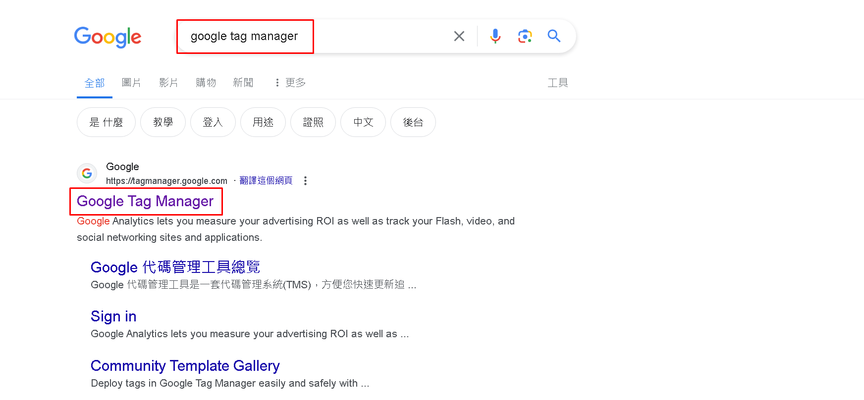Viewport: 864px width, 400px height.
Task: Select the 後台 suggestion chip
Action: (x=413, y=122)
